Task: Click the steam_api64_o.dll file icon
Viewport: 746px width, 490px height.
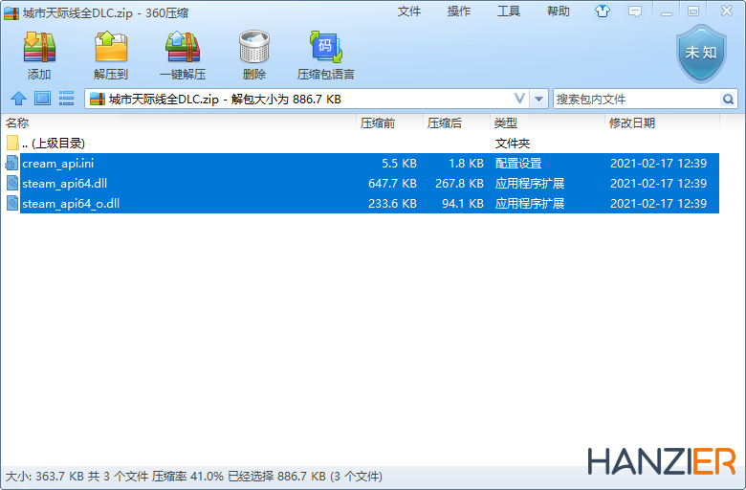Action: coord(11,203)
